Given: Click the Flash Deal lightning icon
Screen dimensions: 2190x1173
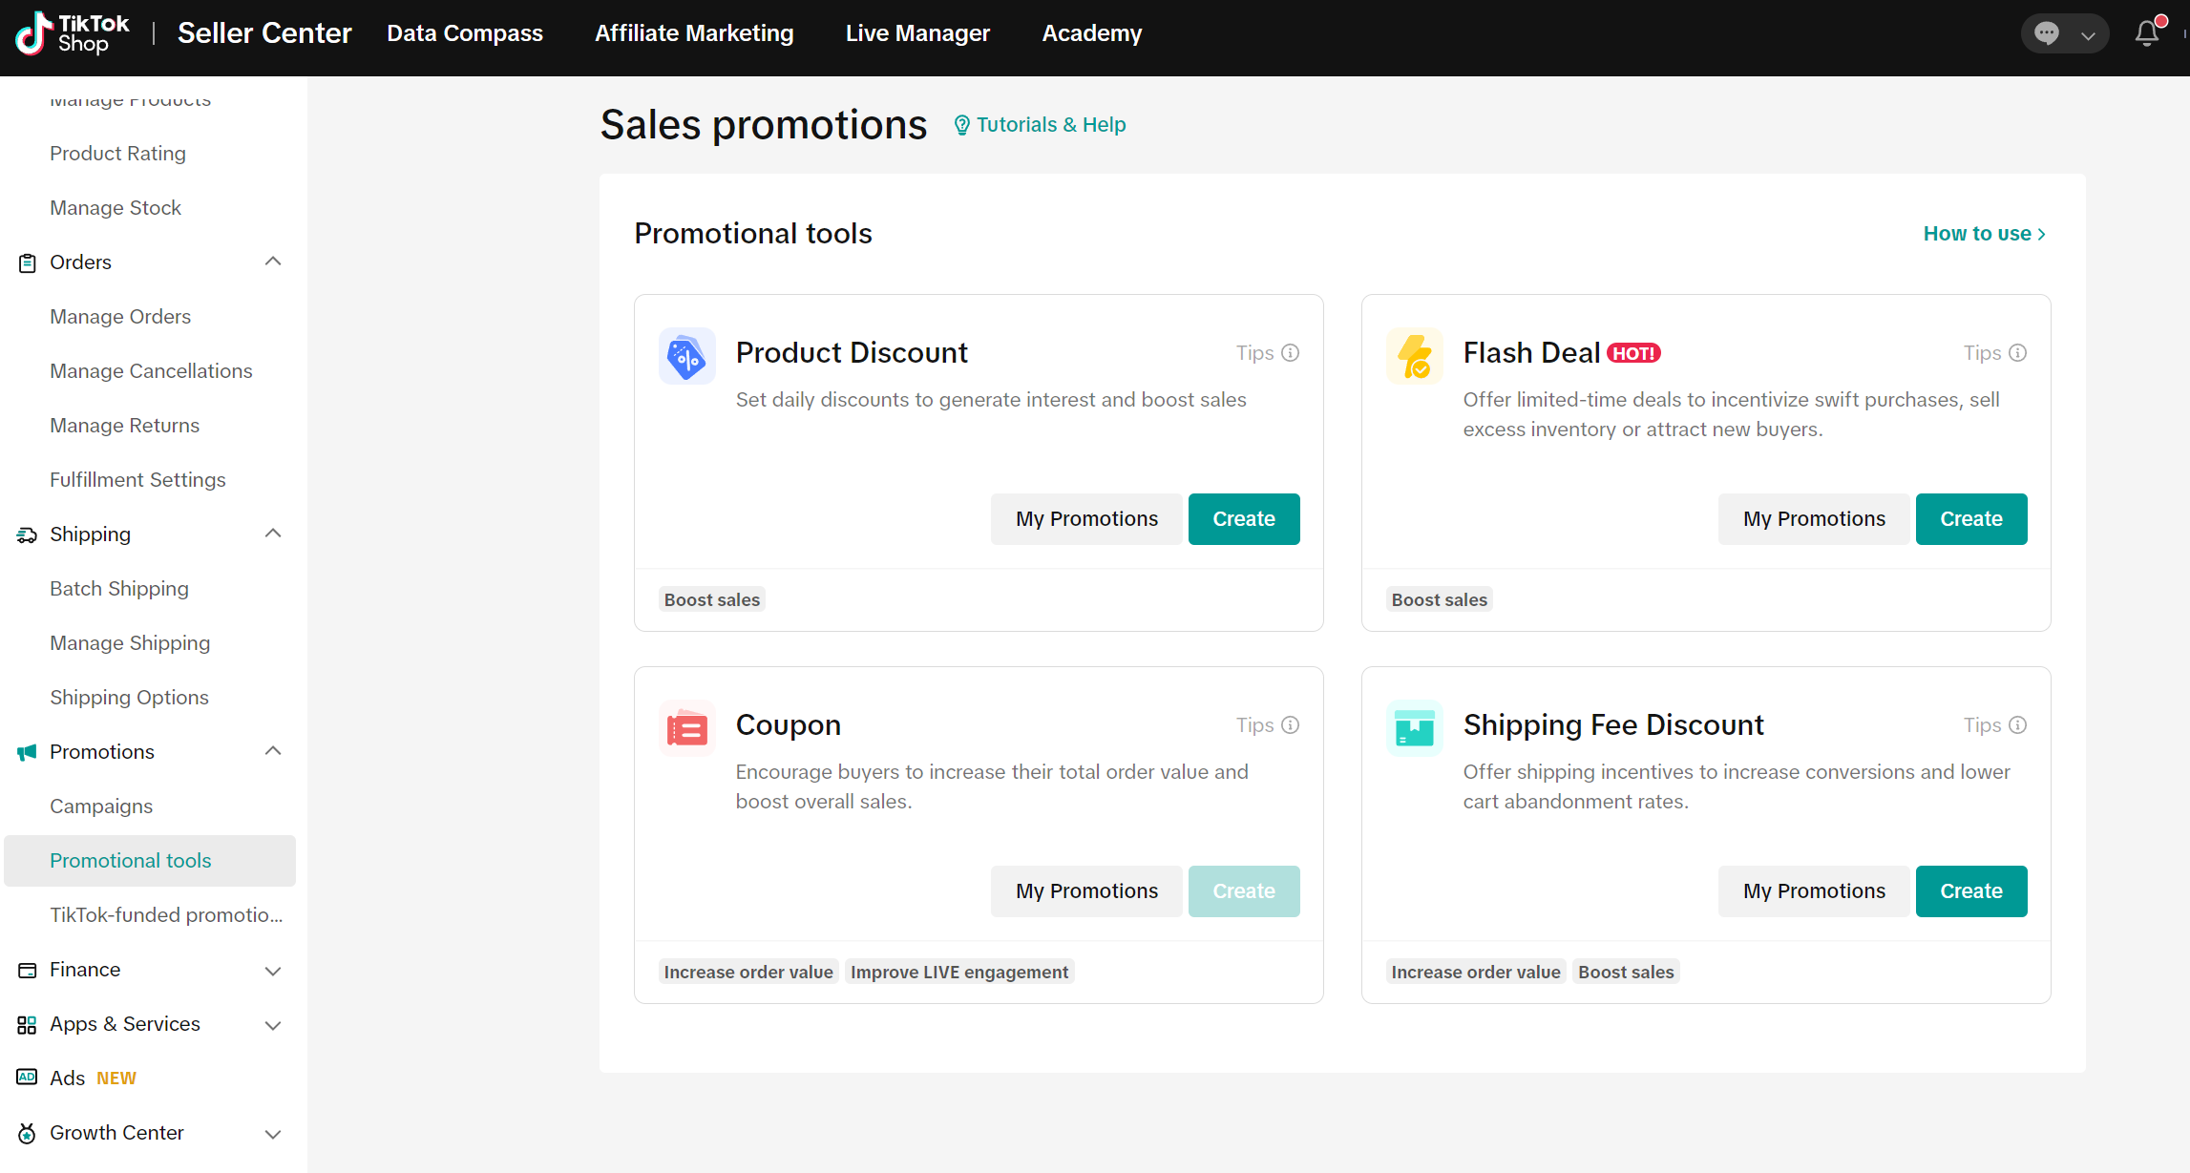Looking at the screenshot, I should pos(1414,357).
